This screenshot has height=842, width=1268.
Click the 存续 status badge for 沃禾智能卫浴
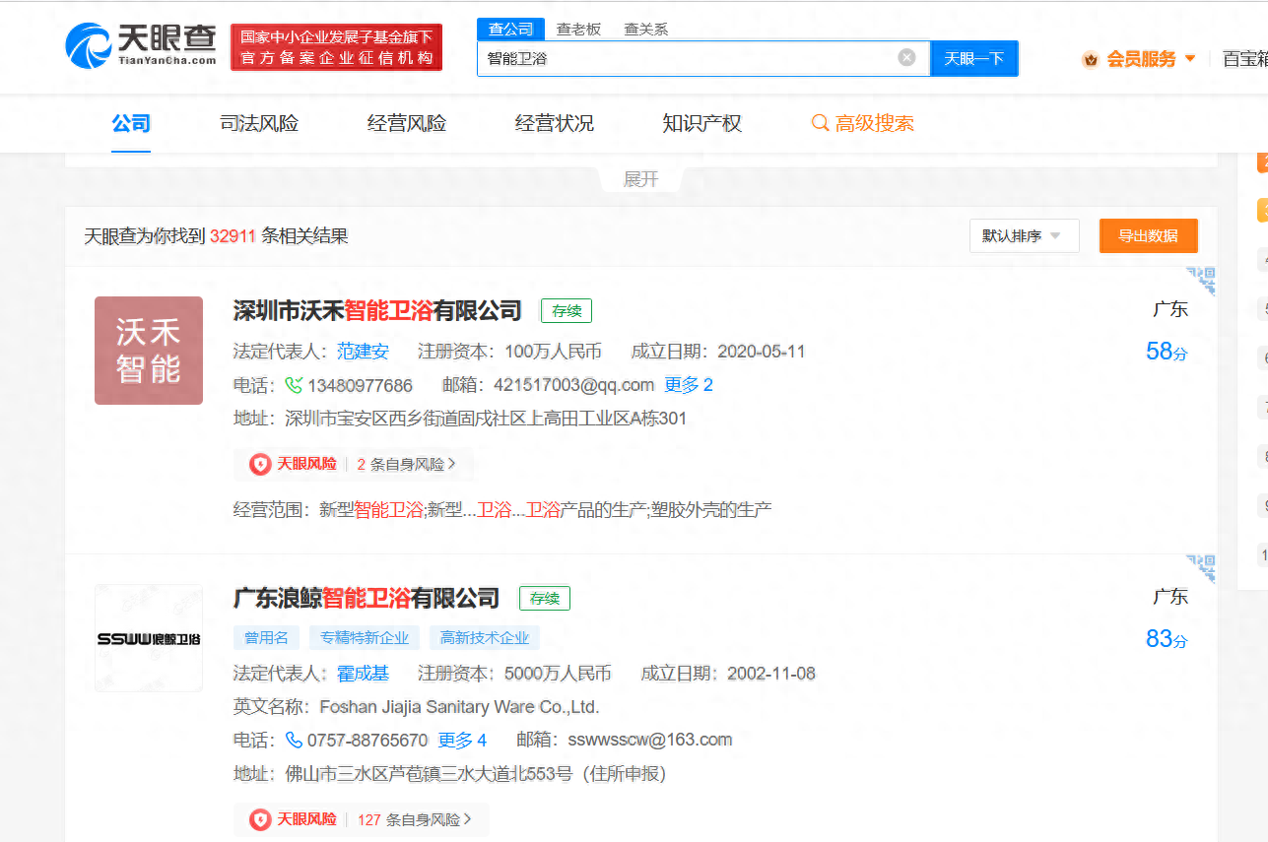567,311
